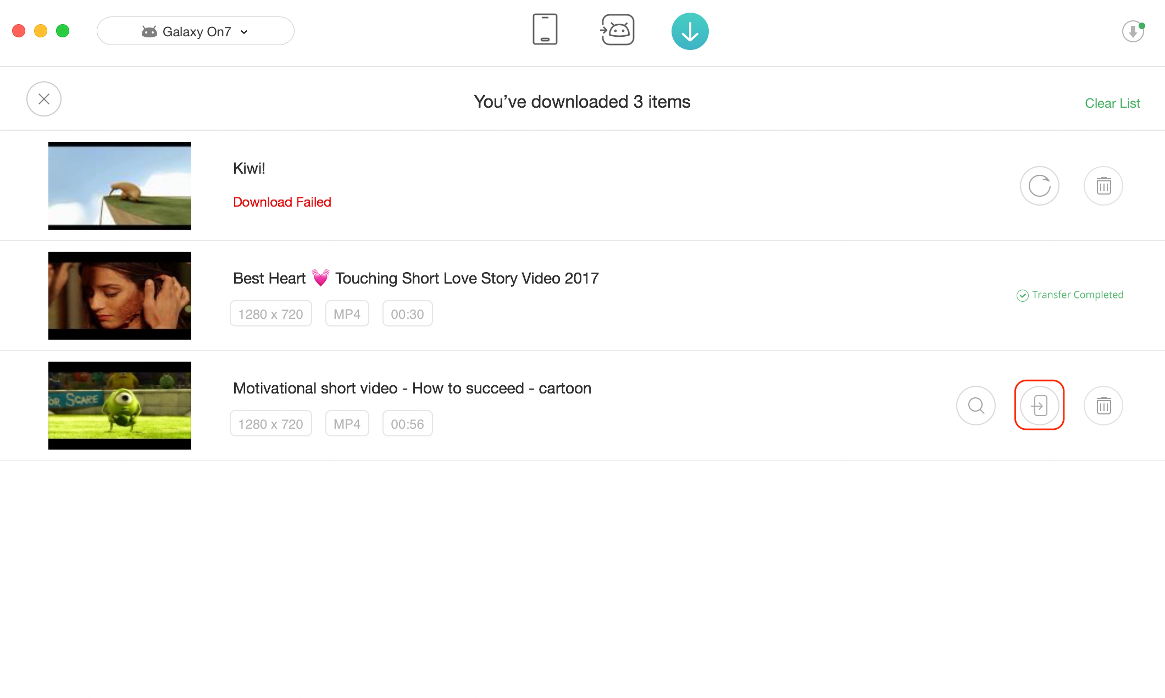The width and height of the screenshot is (1165, 698).
Task: Click the Transfer Completed checkmark for Best Heart video
Action: [1022, 295]
